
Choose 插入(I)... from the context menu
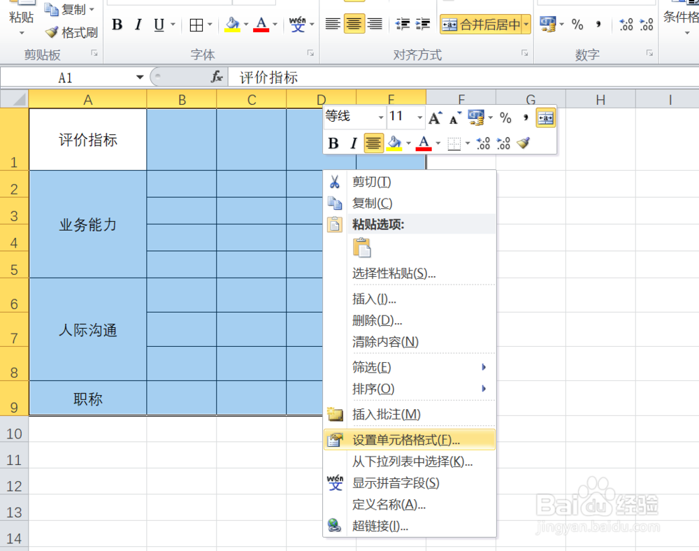[x=409, y=299]
